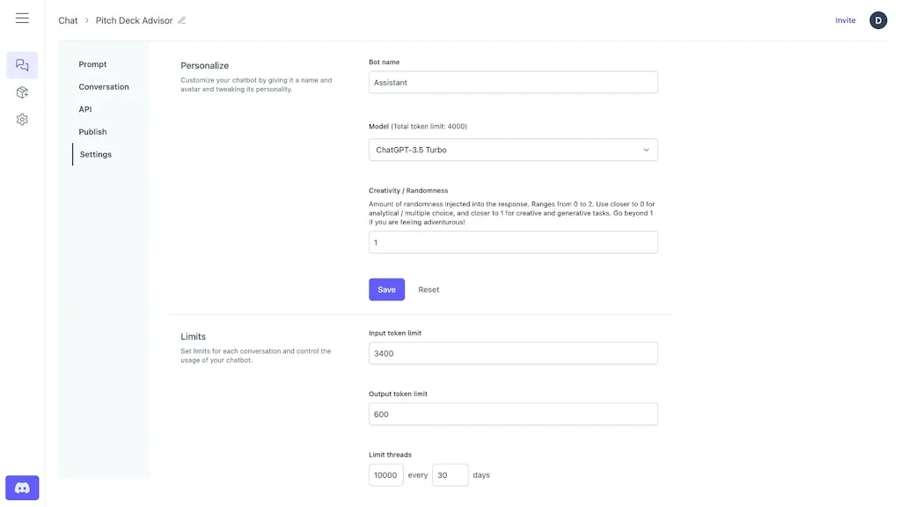Navigate to Chat breadcrumb
This screenshot has width=901, height=507.
point(68,20)
